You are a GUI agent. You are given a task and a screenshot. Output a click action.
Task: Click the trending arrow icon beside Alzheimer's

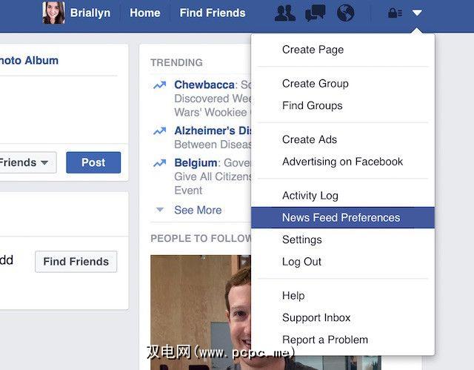coord(160,131)
